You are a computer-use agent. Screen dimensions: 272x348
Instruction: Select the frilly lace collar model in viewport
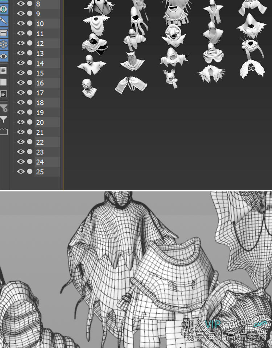(252, 70)
